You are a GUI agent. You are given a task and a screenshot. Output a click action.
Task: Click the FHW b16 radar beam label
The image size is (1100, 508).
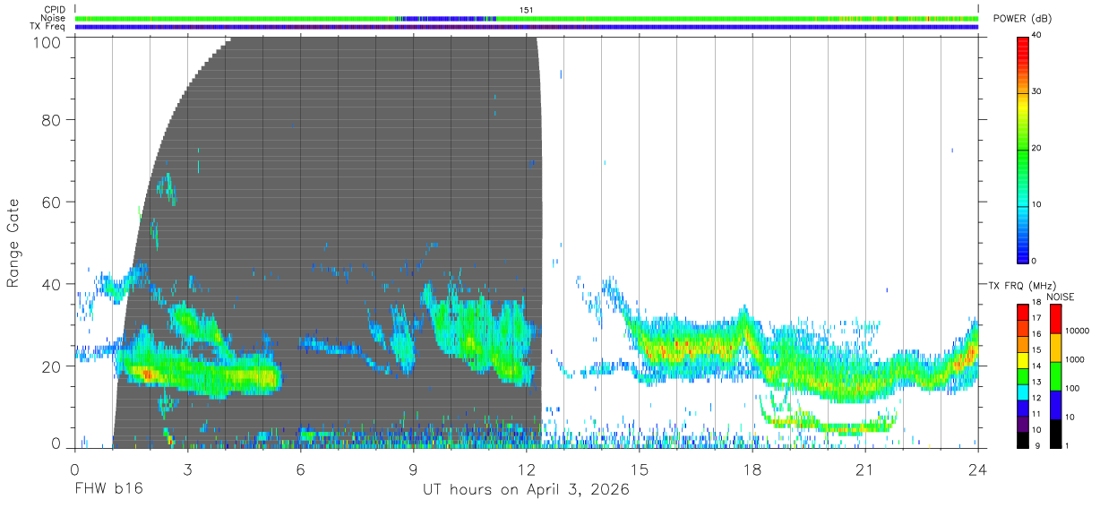pos(108,489)
